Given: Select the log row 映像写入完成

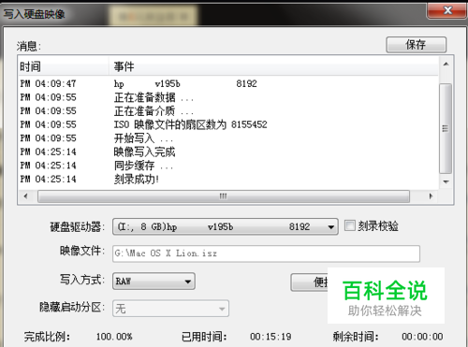Looking at the screenshot, I should click(228, 152).
